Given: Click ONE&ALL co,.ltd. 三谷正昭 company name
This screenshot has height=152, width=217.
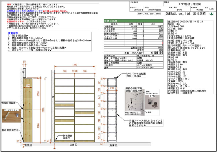Looking at the screenshot, I should 186,14.
